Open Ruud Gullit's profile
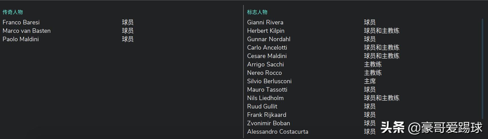This screenshot has height=139, width=488. click(262, 106)
